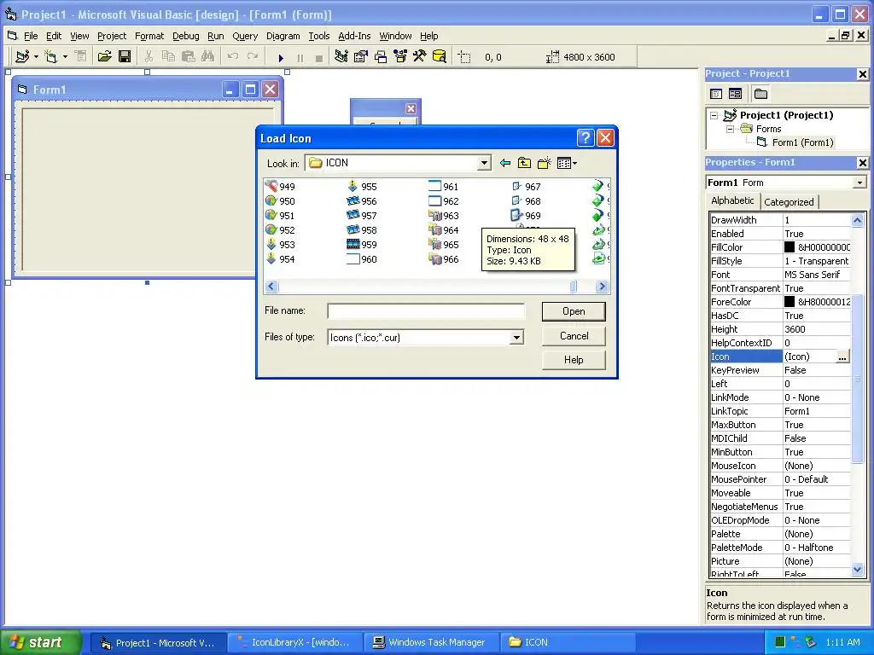Select Form1 (Form1) in the project tree
Image resolution: width=874 pixels, height=655 pixels.
pyautogui.click(x=802, y=142)
